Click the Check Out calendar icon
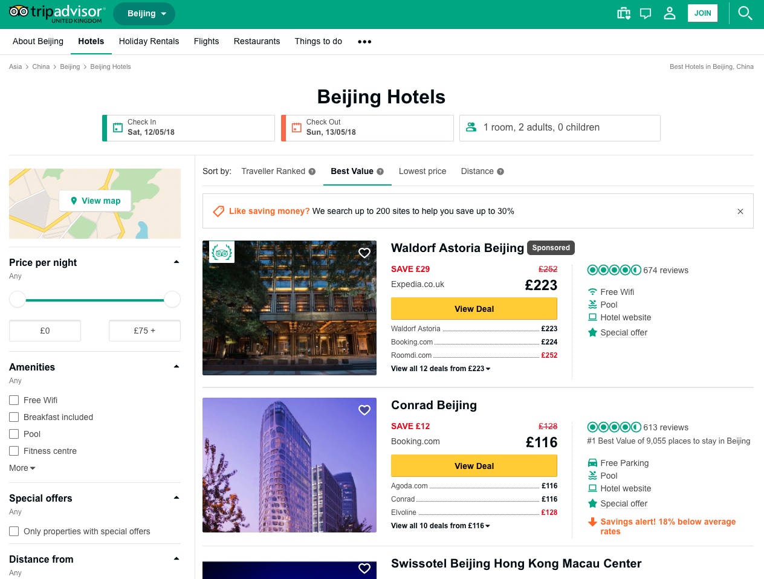Viewport: 764px width, 579px height. tap(297, 128)
